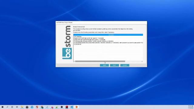This screenshot has height=109, width=194.
Task: Open Microsoft Store from taskbar
Action: pyautogui.click(x=27, y=107)
